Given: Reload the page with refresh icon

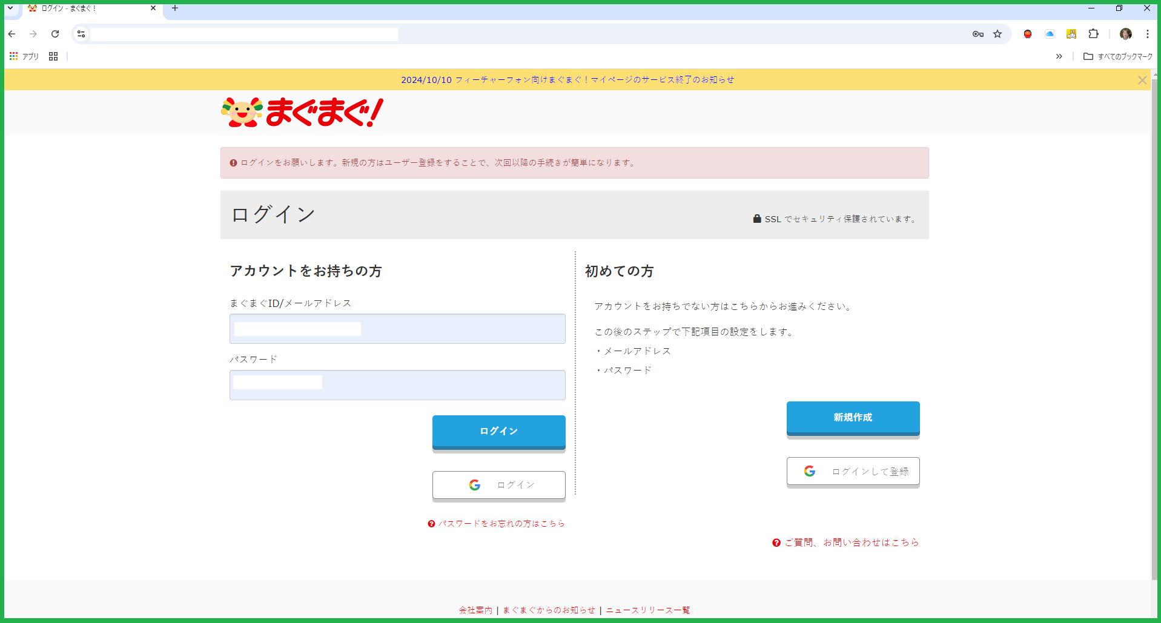Looking at the screenshot, I should point(55,34).
